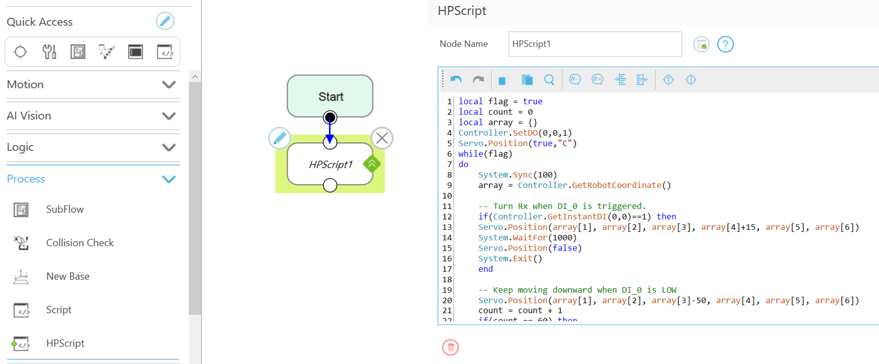879x364 pixels.
Task: Expand the AI Vision category
Action: 168,116
